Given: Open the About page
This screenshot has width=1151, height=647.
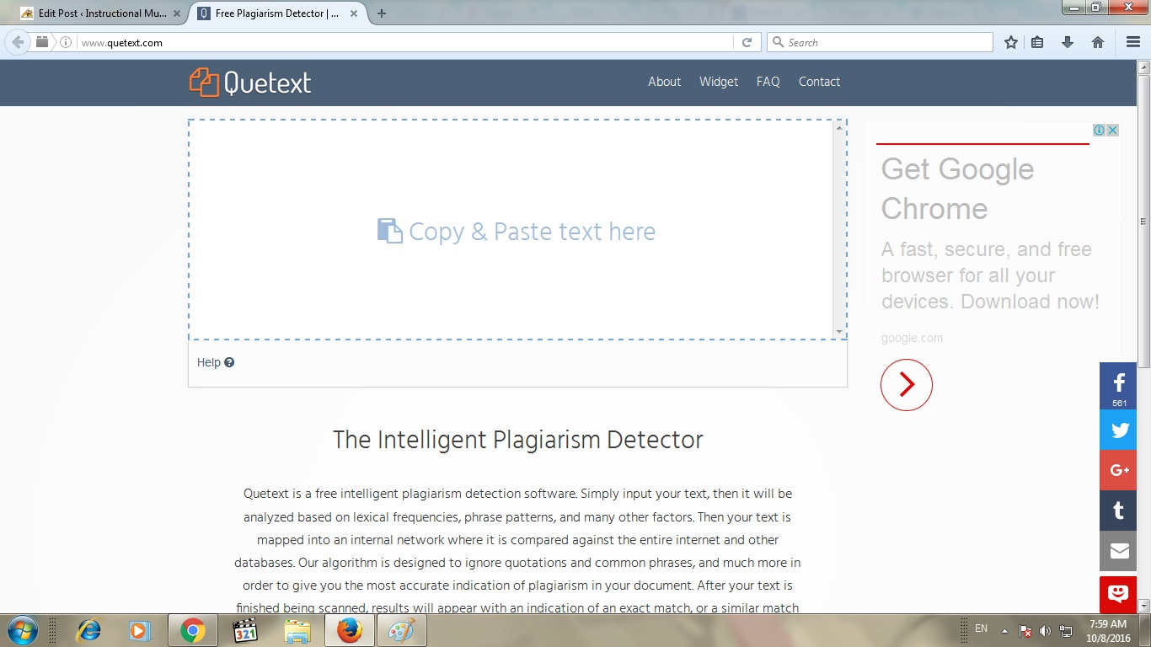Looking at the screenshot, I should pos(664,82).
